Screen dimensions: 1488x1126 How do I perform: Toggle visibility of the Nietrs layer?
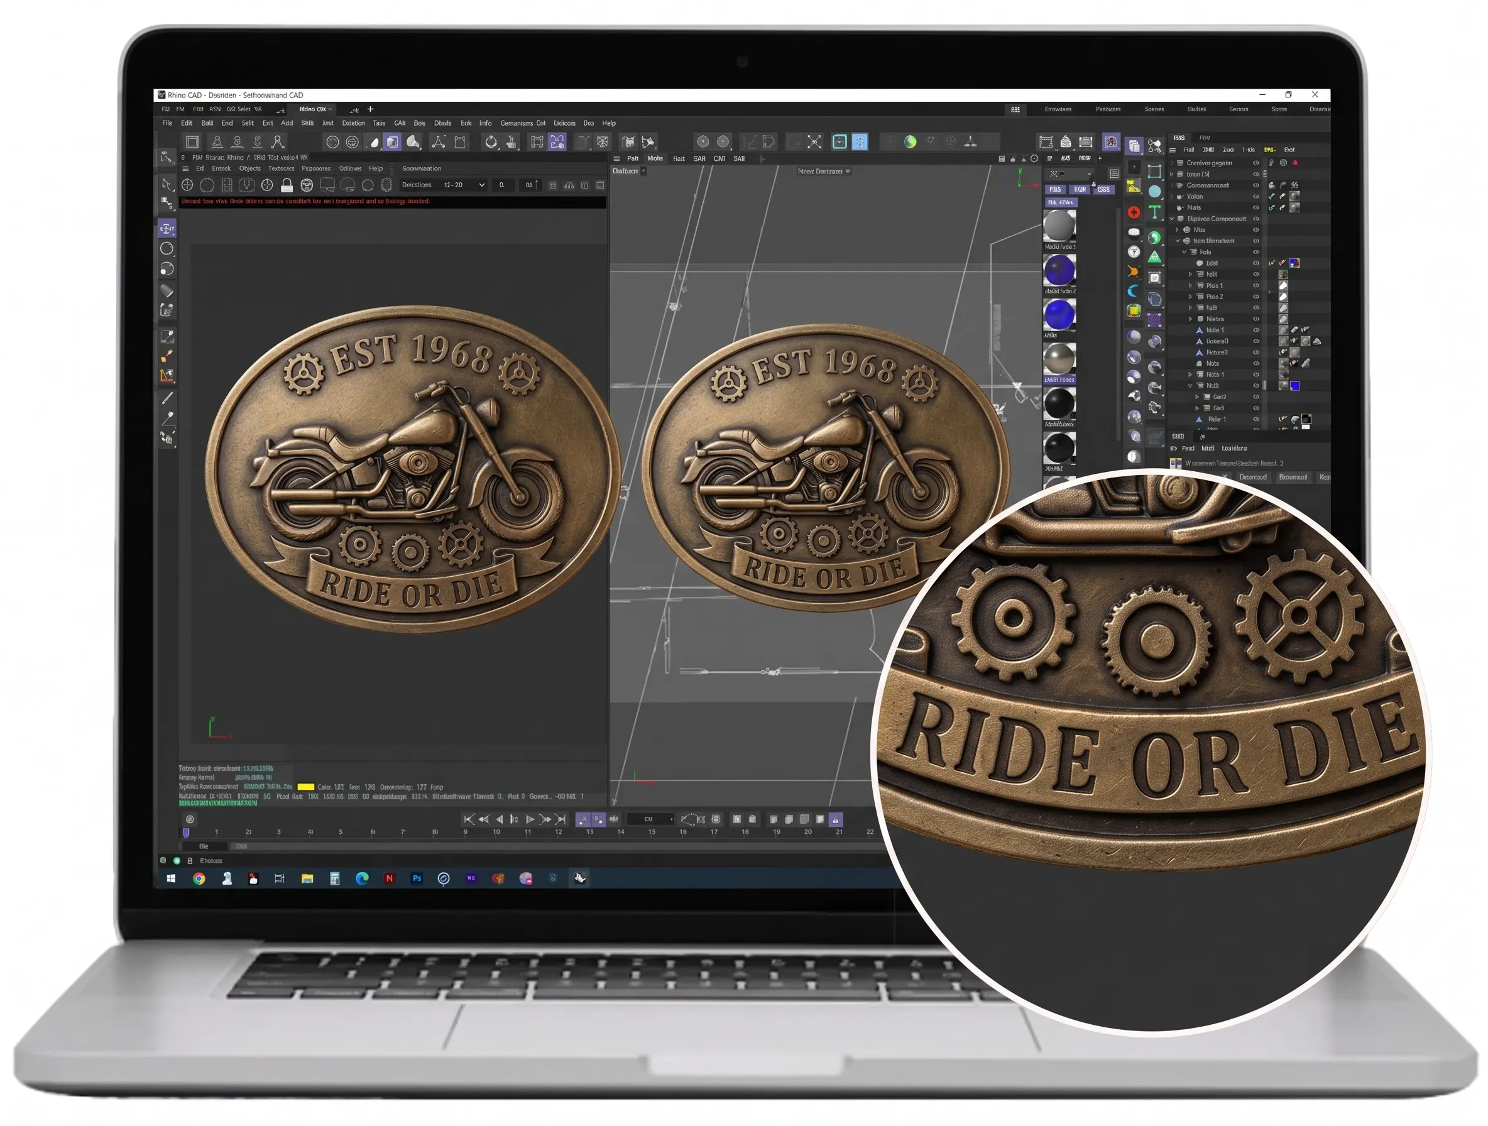[x=1256, y=319]
